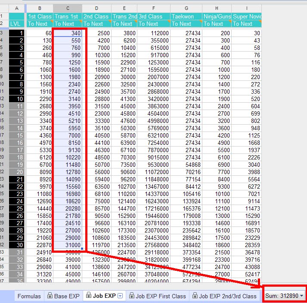This screenshot has width=307, height=303.
Task: Open the Job EXP 2nd/3rd Class tab
Action: click(225, 296)
